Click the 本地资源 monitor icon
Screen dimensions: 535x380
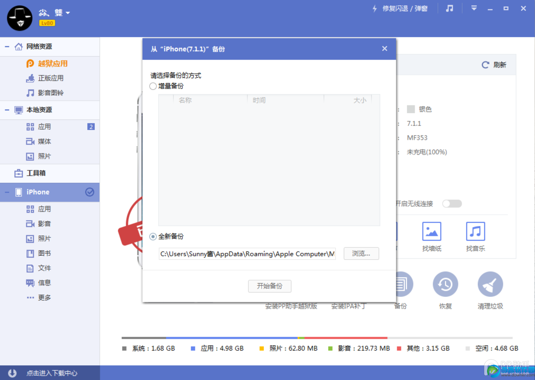pyautogui.click(x=19, y=110)
